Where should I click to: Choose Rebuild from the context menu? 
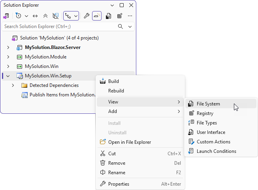[x=140, y=91]
